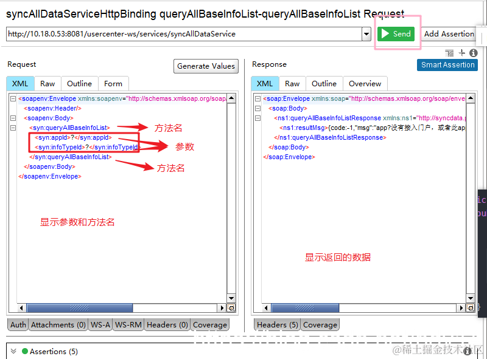
Task: Click the request horizontal scrollbar thumb
Action: coord(80,308)
